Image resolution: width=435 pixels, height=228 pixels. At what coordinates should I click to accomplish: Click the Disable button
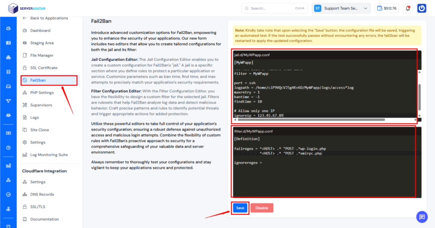pyautogui.click(x=262, y=208)
